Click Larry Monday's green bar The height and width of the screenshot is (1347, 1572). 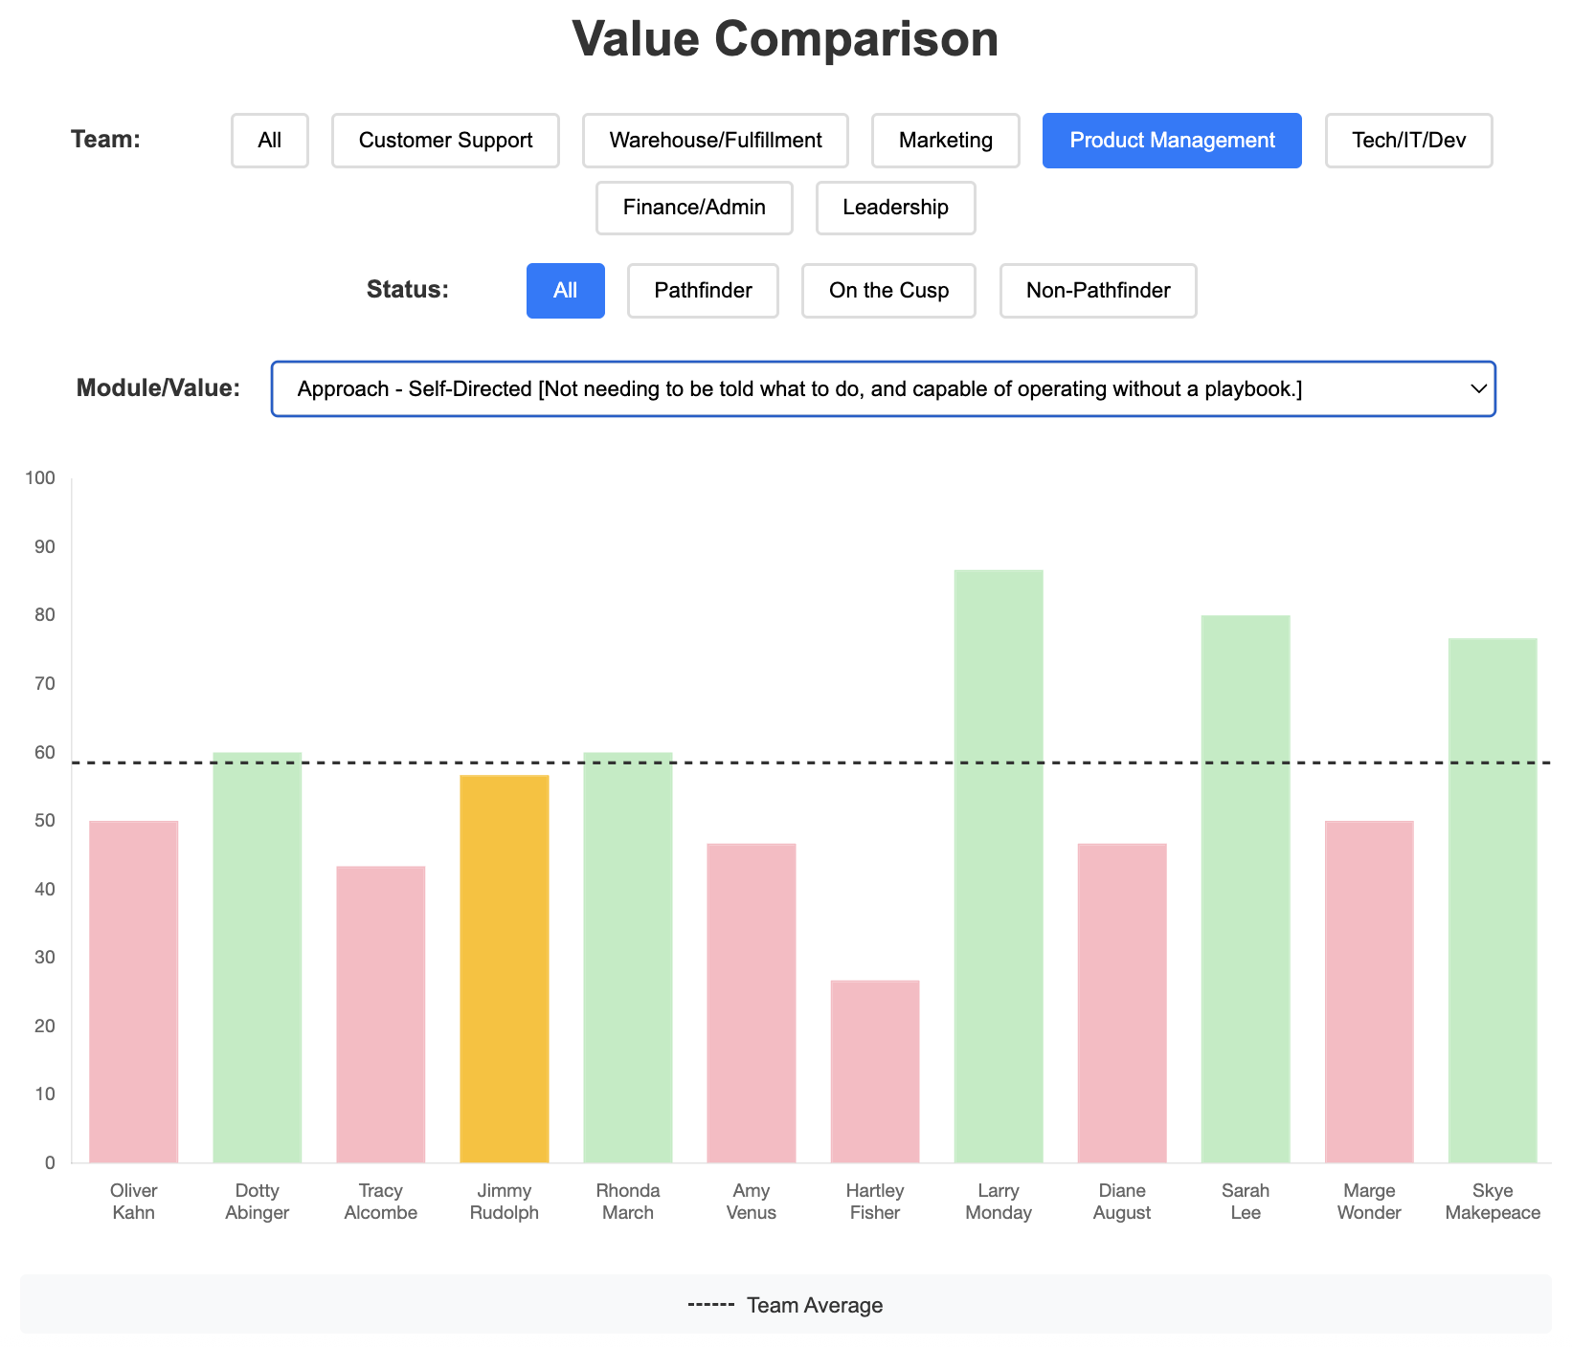click(x=999, y=867)
